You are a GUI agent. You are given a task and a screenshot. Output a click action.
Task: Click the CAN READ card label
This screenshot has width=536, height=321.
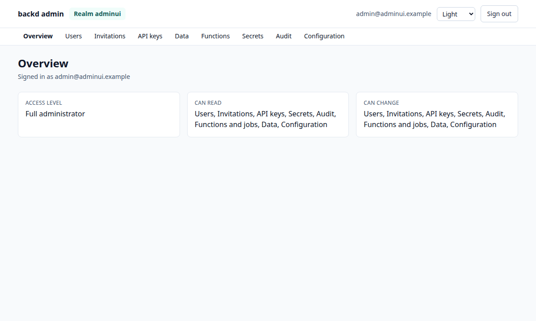coord(208,103)
